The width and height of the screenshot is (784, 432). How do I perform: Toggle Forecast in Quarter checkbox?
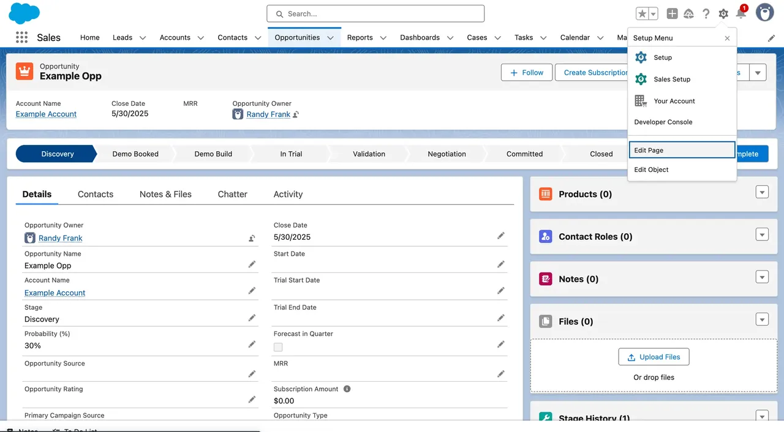[x=278, y=347]
